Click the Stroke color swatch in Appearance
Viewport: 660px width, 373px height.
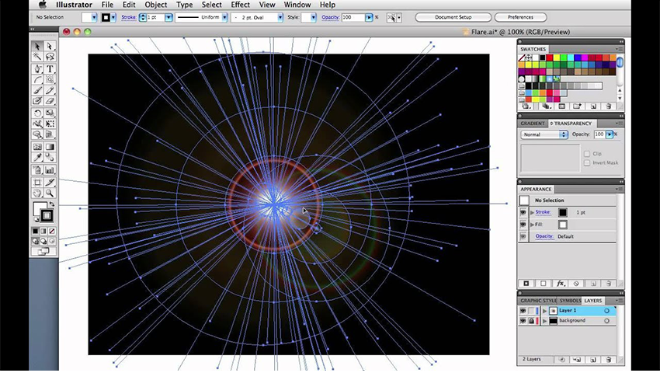(x=563, y=212)
